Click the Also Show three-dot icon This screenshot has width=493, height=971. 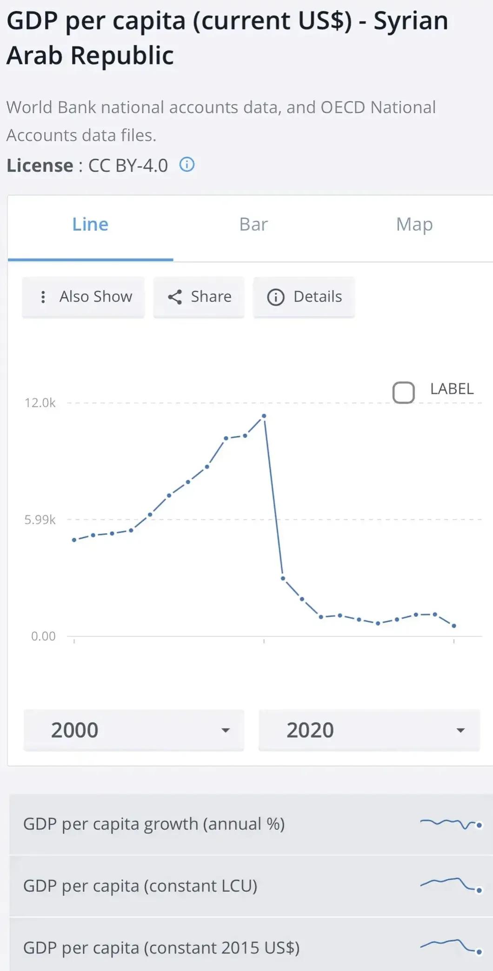pyautogui.click(x=43, y=297)
